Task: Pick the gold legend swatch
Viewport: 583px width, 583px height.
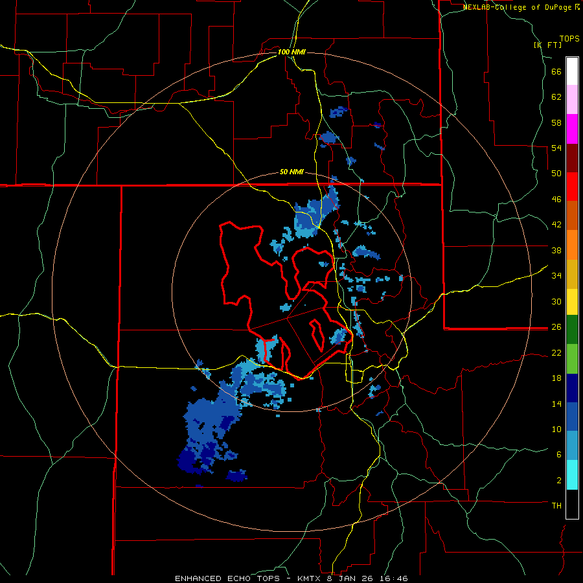Action: 572,274
